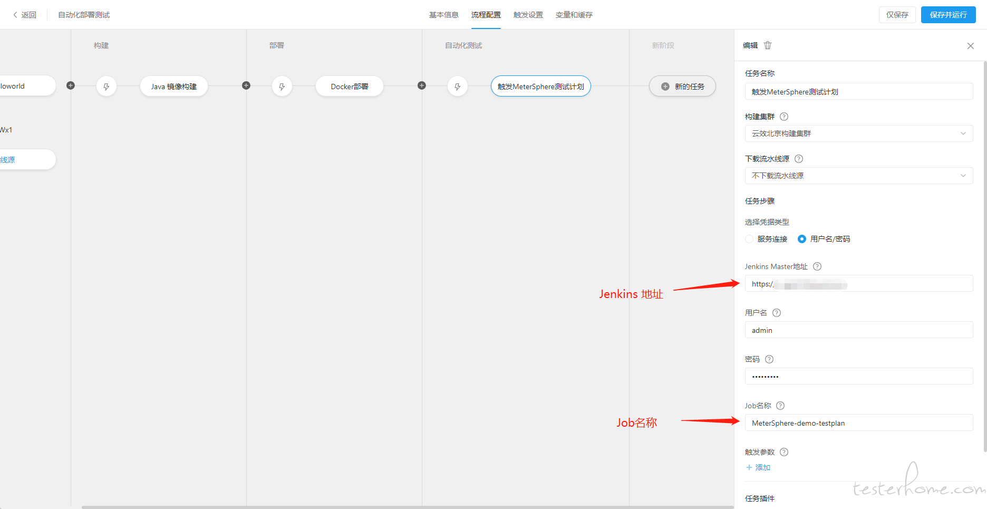Click the 密码 password field

coord(859,376)
